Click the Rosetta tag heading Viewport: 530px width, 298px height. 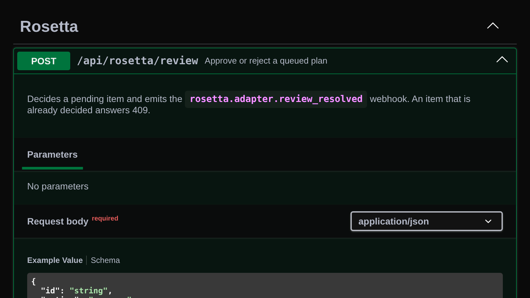(x=49, y=26)
